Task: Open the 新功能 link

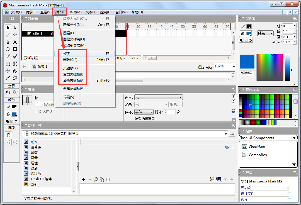Action: point(246,188)
